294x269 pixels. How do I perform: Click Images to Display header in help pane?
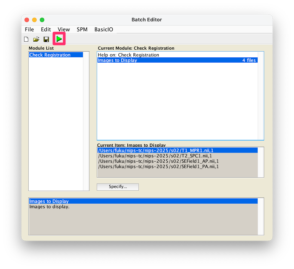pos(143,201)
